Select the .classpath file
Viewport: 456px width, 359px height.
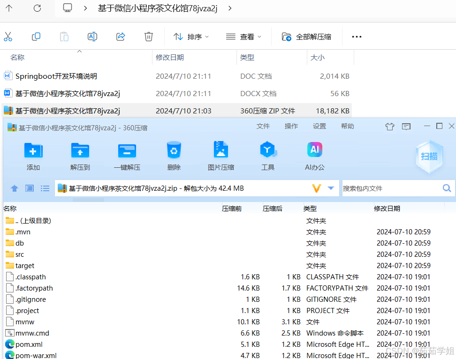(26, 277)
